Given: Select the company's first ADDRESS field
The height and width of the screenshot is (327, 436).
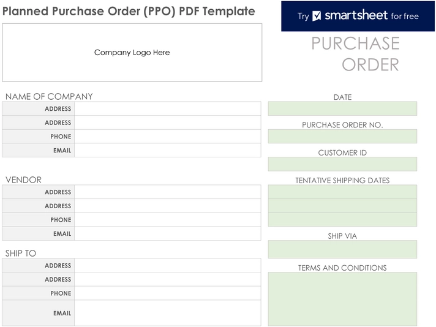Looking at the screenshot, I should pos(168,108).
